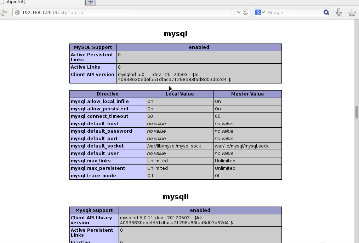Click the "MySQL Support" header cell
359x243 pixels.
point(93,47)
